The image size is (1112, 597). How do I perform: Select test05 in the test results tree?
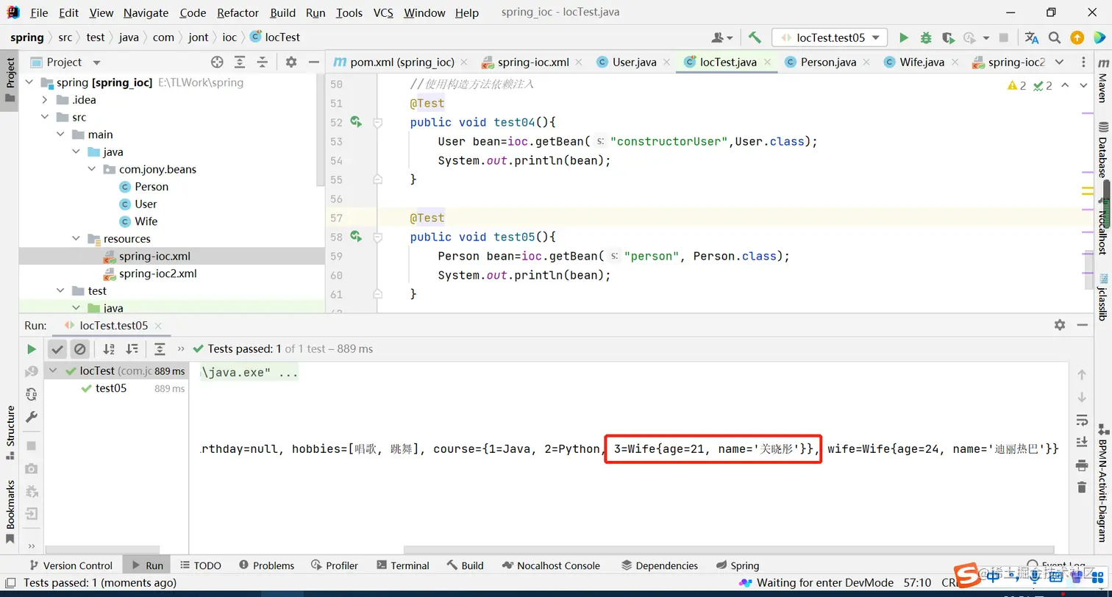(x=111, y=388)
